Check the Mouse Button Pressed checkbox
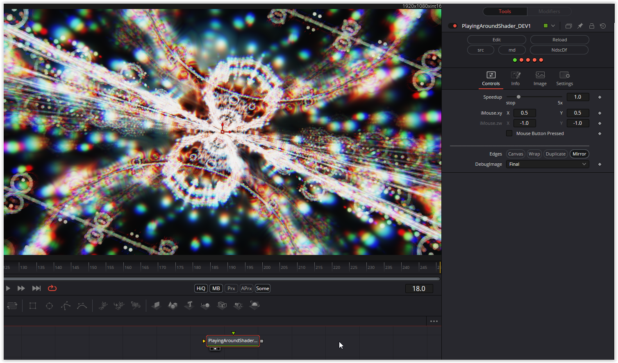The width and height of the screenshot is (618, 363). pyautogui.click(x=509, y=133)
